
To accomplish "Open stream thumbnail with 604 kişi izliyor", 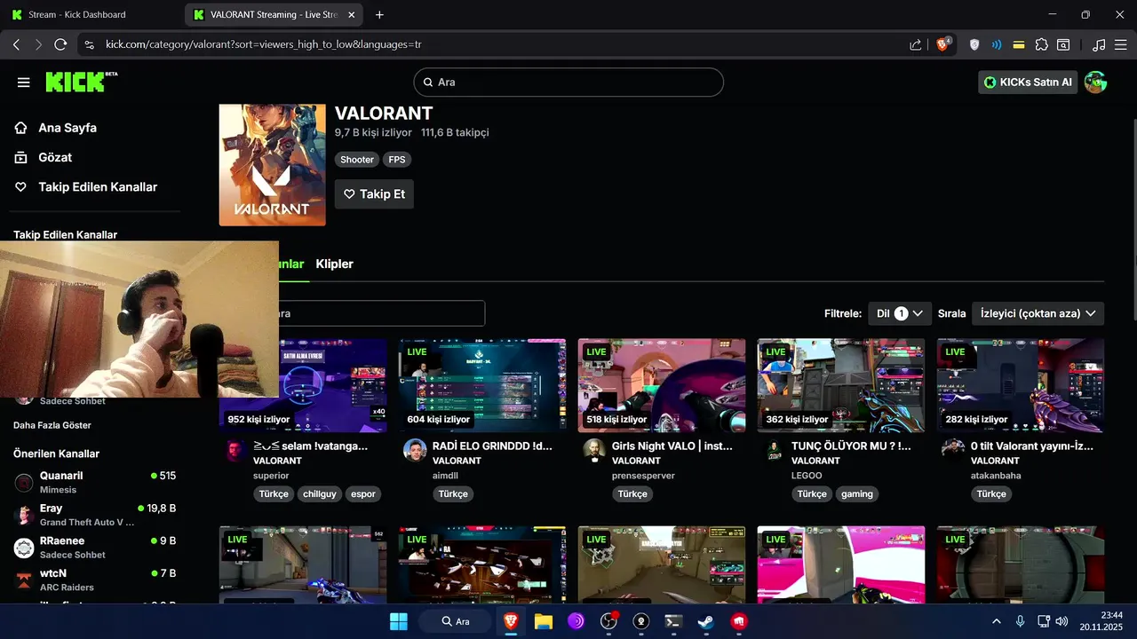I will 482,385.
